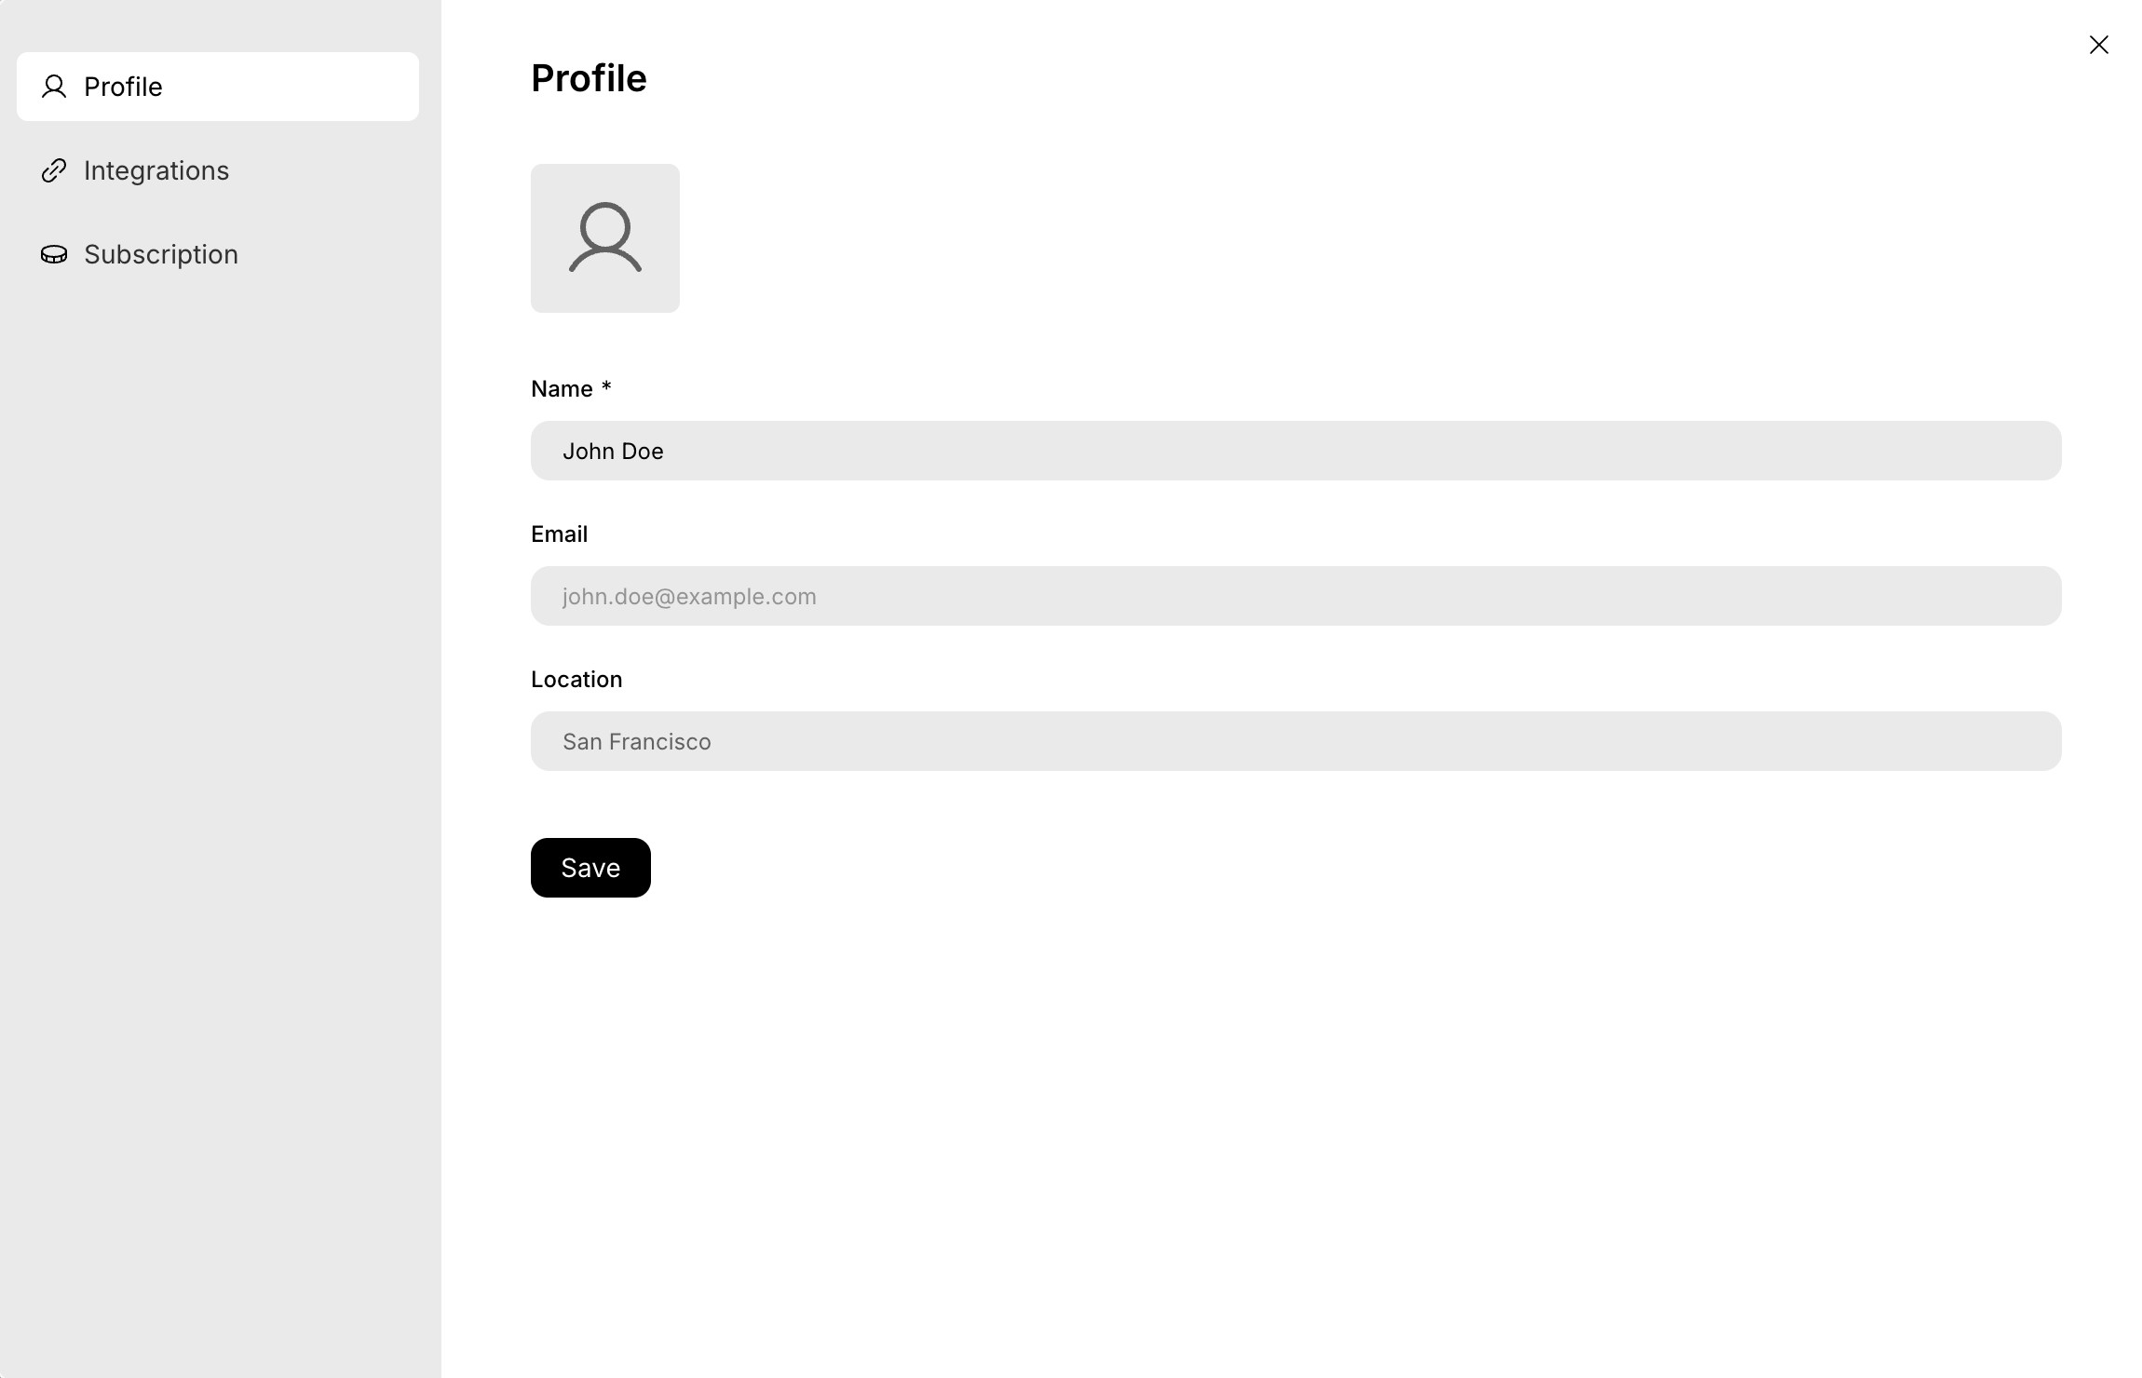
Task: Click the highlighted Profile sidebar card
Action: coord(217,87)
